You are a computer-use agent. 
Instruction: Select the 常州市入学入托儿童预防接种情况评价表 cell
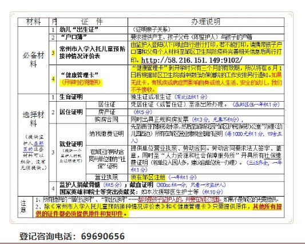click(92, 53)
